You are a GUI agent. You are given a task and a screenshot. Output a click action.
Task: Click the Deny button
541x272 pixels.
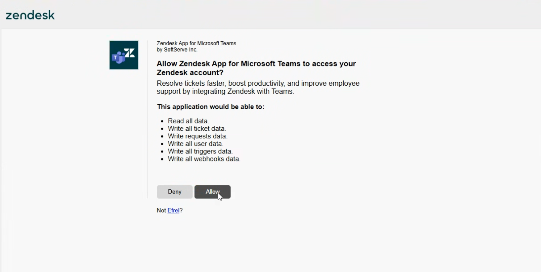pyautogui.click(x=175, y=192)
